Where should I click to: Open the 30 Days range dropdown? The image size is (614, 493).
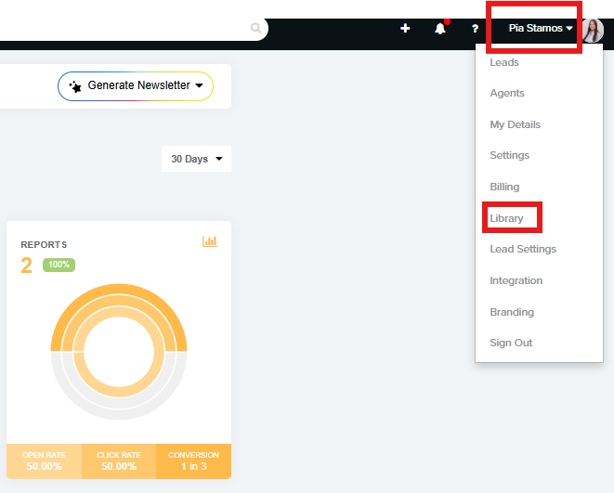click(196, 159)
